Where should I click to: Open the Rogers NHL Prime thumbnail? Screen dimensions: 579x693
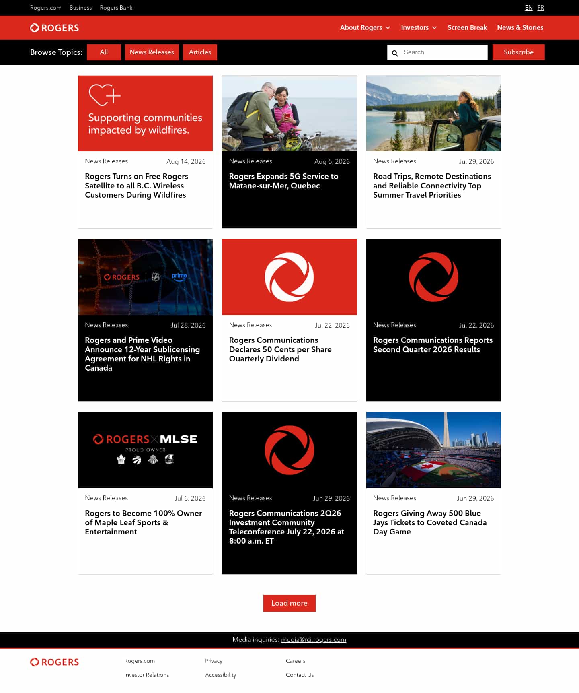[x=145, y=277]
